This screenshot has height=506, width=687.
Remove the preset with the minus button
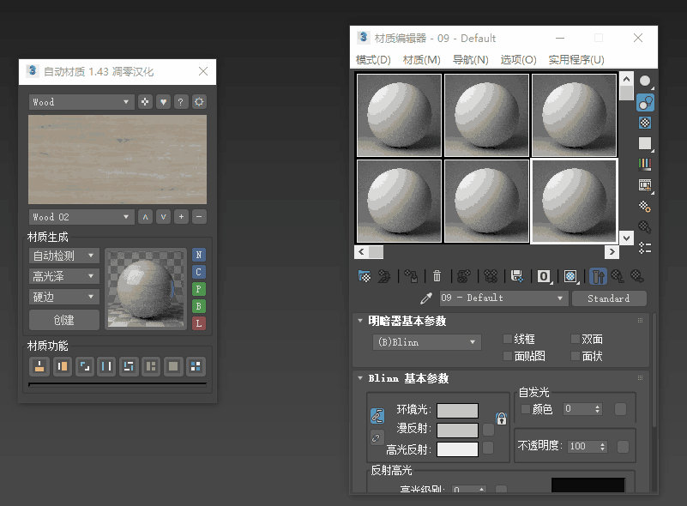pos(199,217)
